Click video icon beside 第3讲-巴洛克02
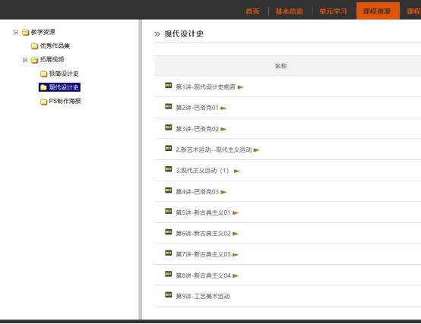 pyautogui.click(x=169, y=127)
